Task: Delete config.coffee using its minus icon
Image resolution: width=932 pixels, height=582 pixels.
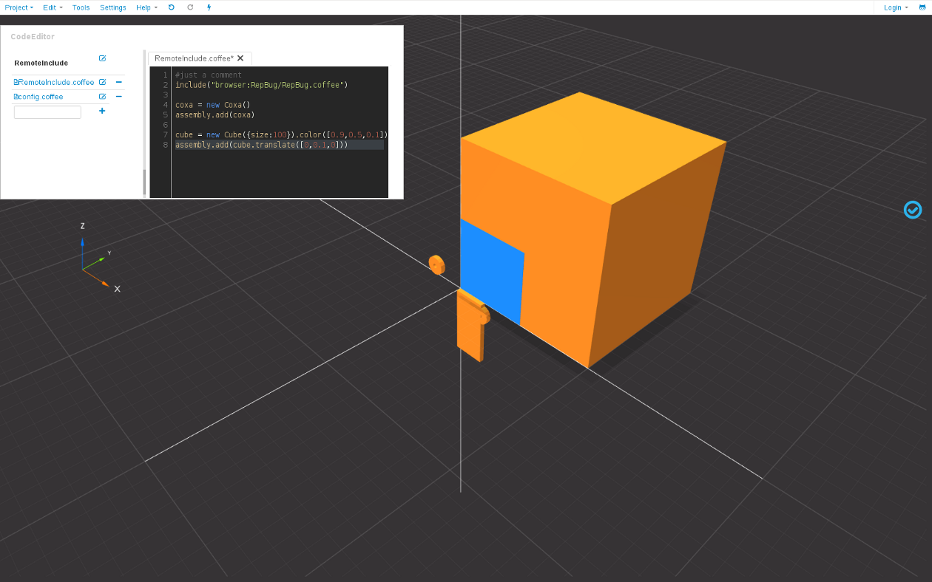Action: (118, 96)
